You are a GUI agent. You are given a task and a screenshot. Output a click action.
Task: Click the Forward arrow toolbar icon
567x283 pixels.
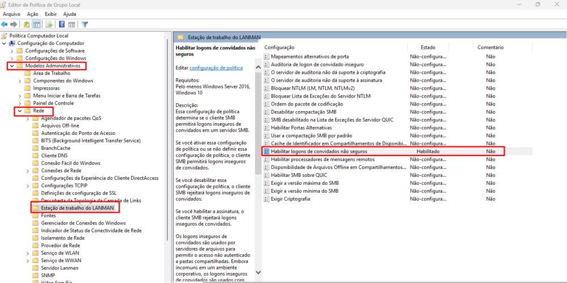[14, 24]
